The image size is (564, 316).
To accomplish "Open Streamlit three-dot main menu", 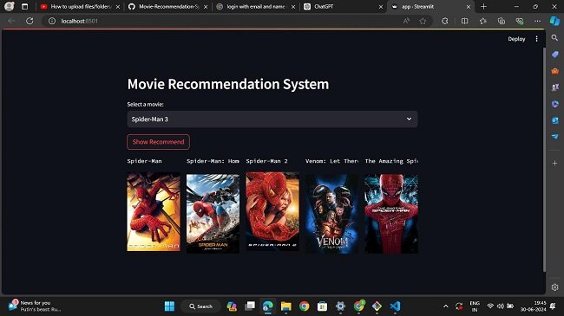I will coord(536,39).
